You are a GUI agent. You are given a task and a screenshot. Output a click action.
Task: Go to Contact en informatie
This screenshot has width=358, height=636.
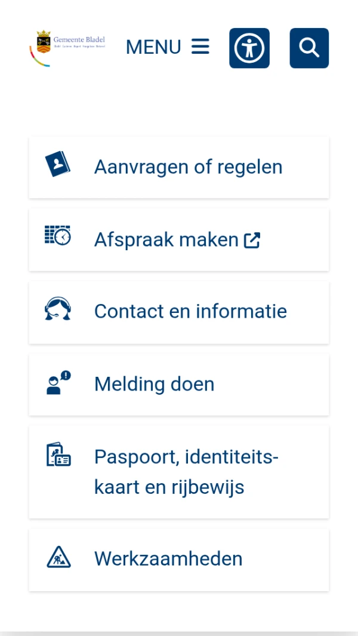(x=190, y=311)
